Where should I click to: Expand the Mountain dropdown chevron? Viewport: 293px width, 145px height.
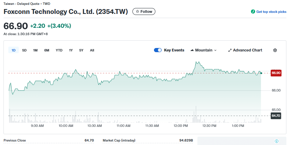click(x=215, y=50)
